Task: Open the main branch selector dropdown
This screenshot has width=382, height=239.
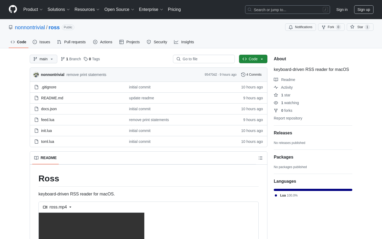Action: click(44, 59)
